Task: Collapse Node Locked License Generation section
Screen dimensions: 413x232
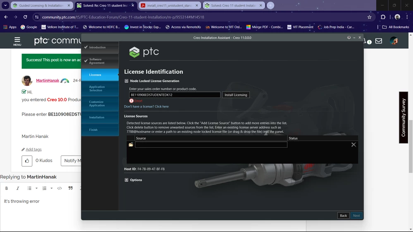Action: [x=127, y=81]
